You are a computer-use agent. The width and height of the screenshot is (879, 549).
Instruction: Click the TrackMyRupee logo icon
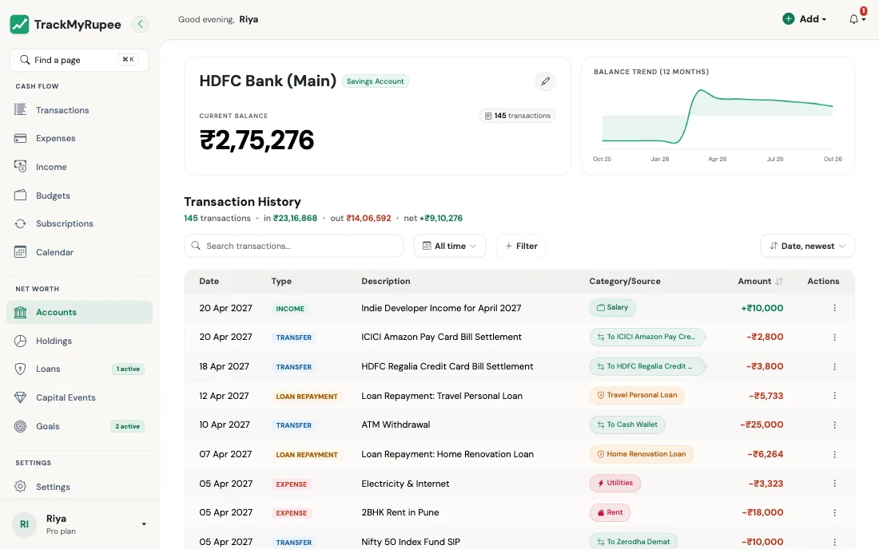(20, 24)
